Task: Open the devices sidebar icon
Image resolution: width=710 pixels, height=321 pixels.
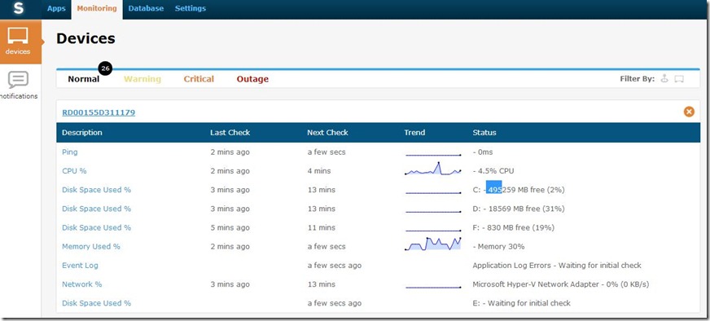Action: 19,42
